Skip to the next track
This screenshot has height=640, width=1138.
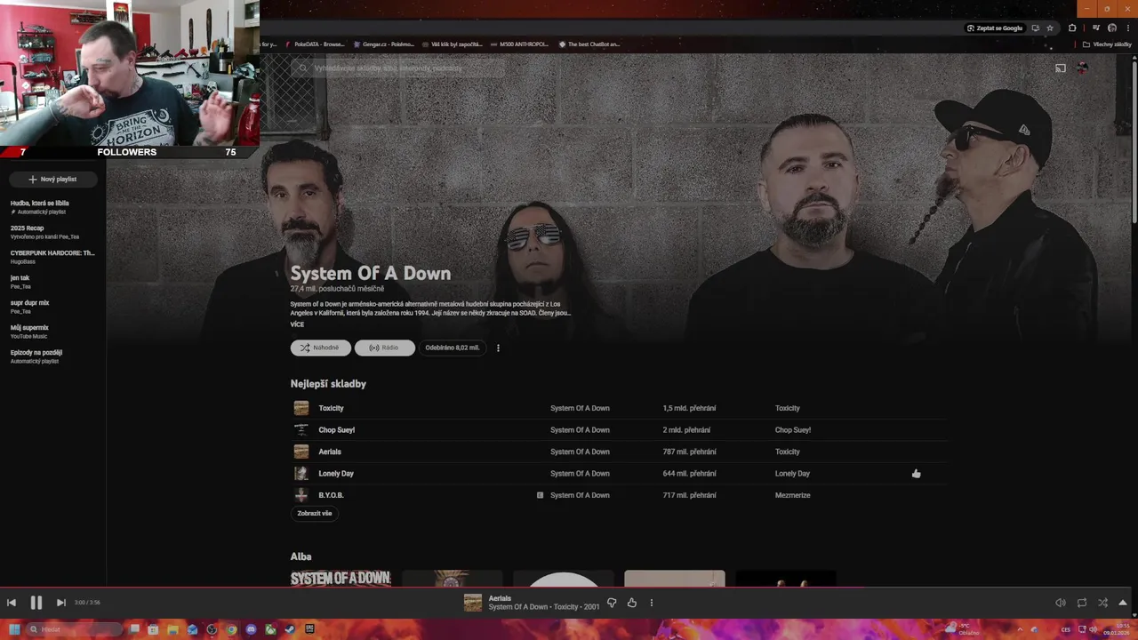[x=60, y=603]
